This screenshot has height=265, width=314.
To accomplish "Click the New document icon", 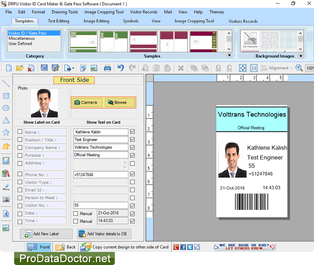I will (9, 68).
